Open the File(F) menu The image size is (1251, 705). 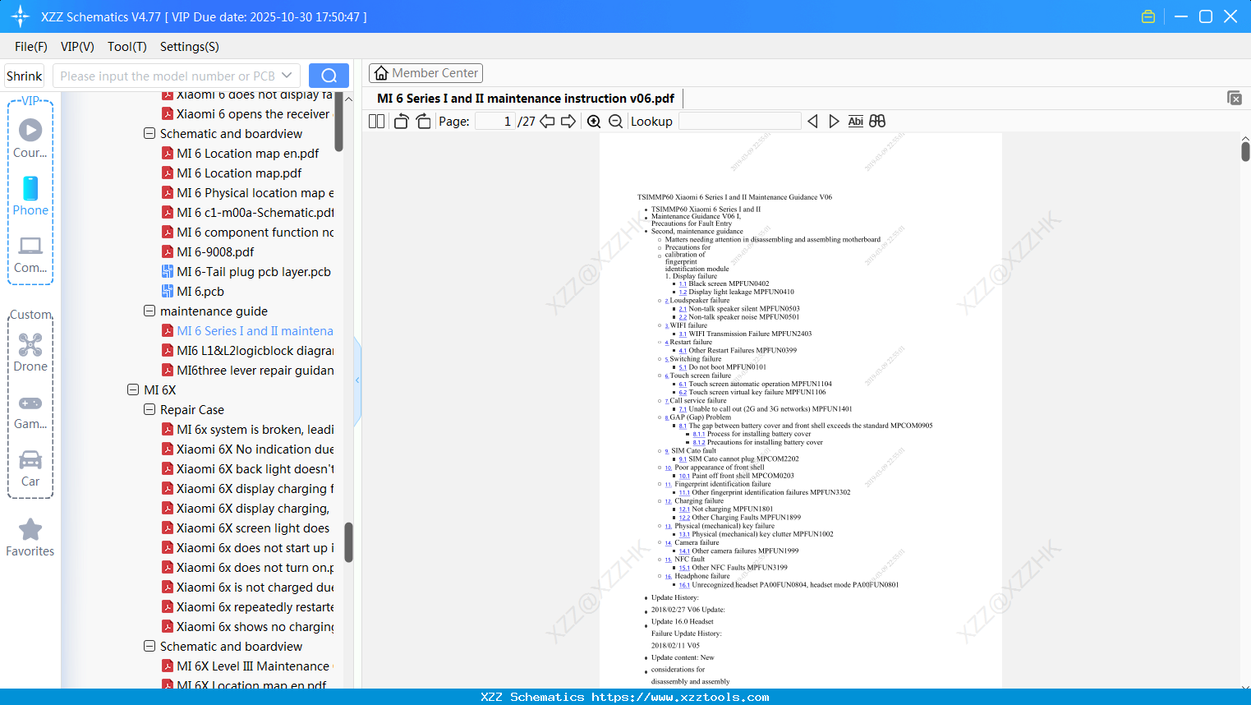tap(31, 47)
